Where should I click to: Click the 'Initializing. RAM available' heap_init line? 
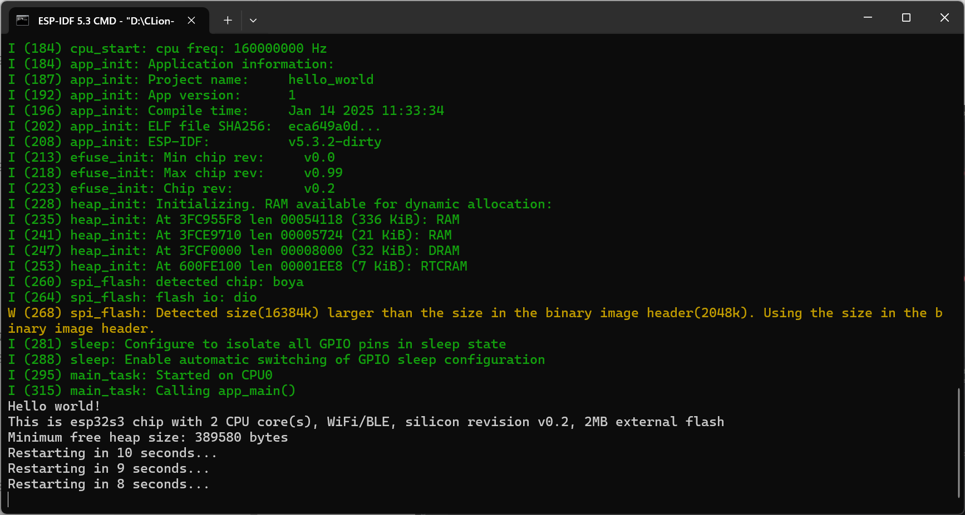(x=280, y=204)
